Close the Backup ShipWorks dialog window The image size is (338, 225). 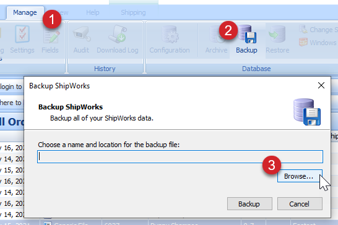(x=321, y=85)
